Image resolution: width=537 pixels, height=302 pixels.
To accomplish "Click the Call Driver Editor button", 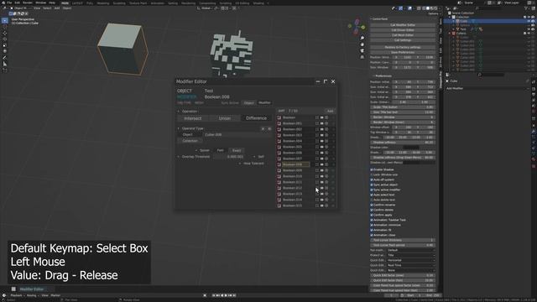I will point(403,30).
